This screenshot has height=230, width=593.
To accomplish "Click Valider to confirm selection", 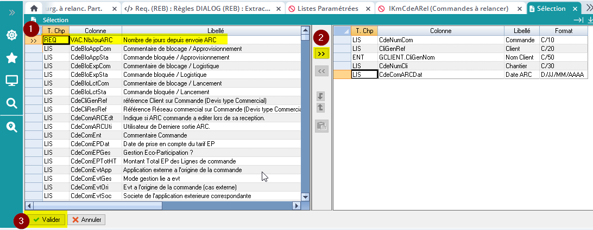I will coord(46,220).
